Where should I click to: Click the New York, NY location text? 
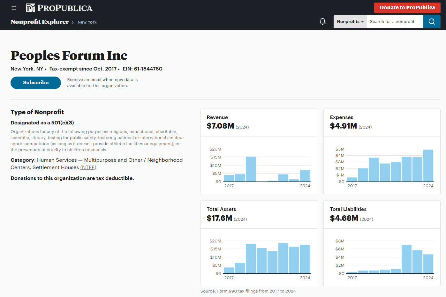coord(27,69)
